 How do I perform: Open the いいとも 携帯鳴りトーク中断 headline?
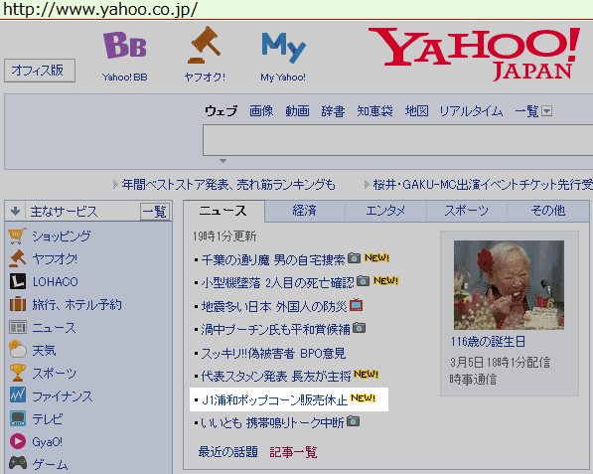272,422
